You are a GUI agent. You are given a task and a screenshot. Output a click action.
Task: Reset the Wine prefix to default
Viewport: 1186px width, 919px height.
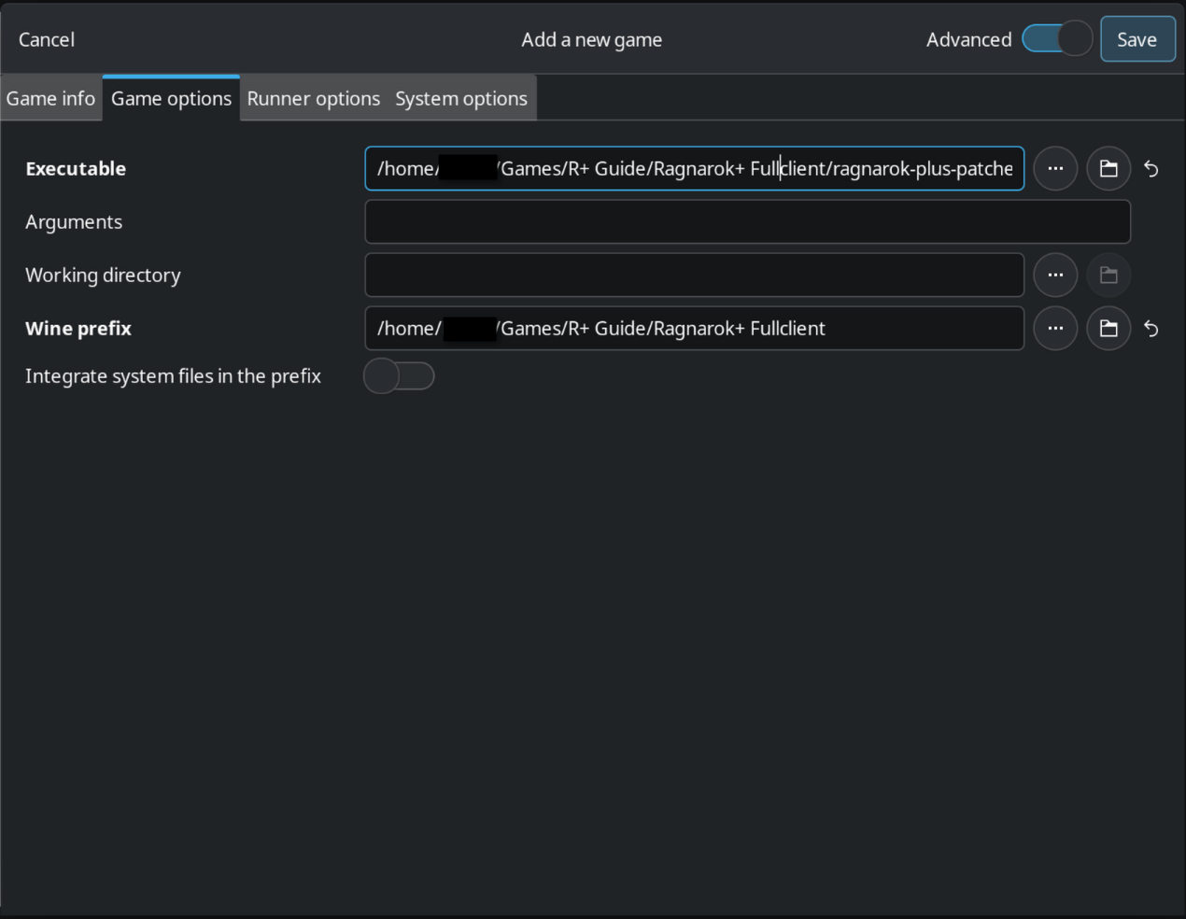point(1151,329)
